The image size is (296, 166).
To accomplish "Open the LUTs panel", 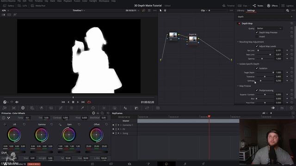I will (x=22, y=6).
